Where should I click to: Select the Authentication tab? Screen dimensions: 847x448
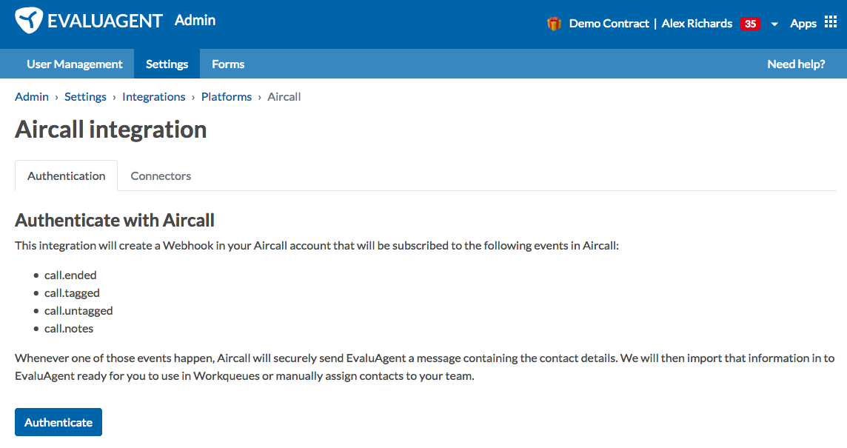point(66,175)
